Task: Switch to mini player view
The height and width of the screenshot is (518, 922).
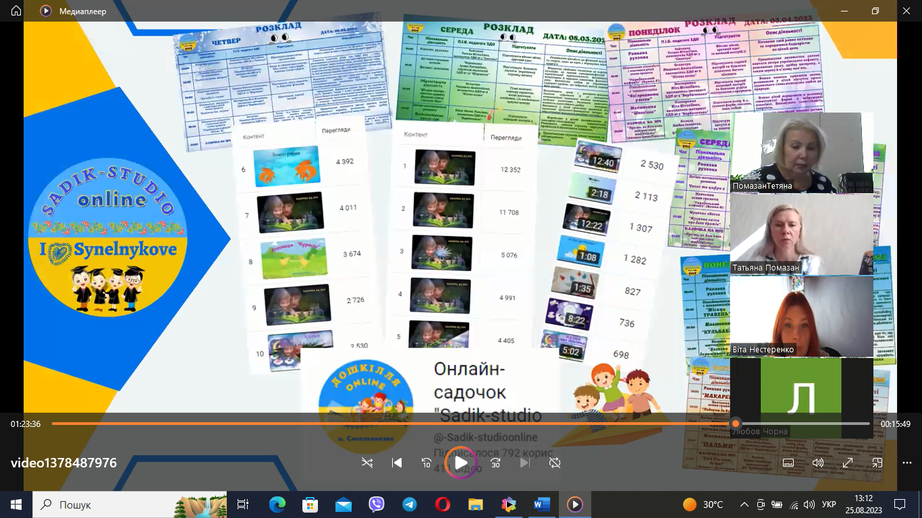Action: tap(877, 463)
